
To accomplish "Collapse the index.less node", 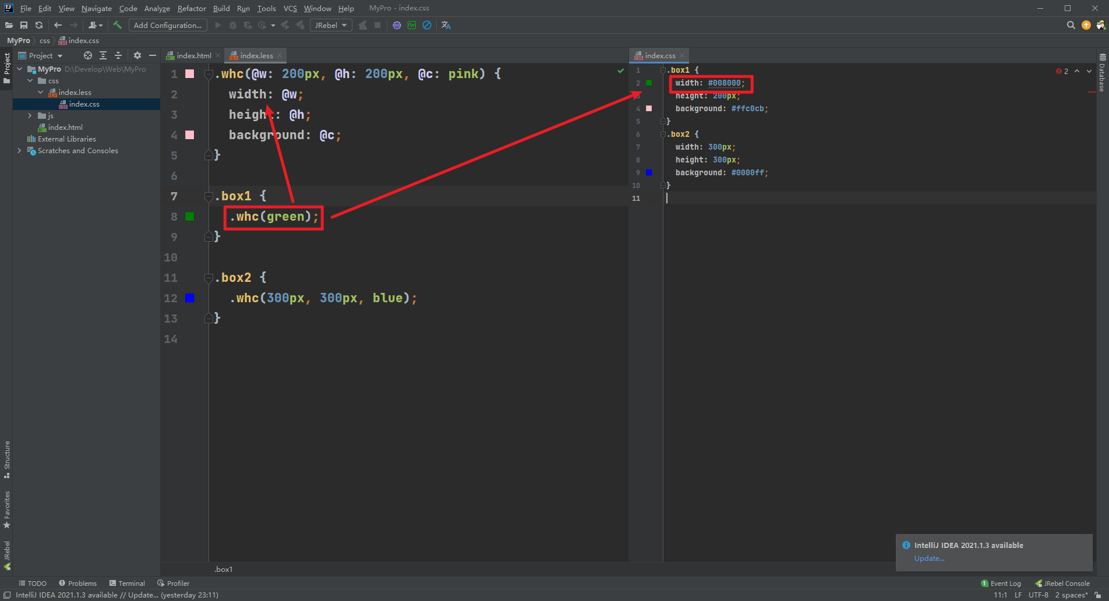I will coord(40,92).
